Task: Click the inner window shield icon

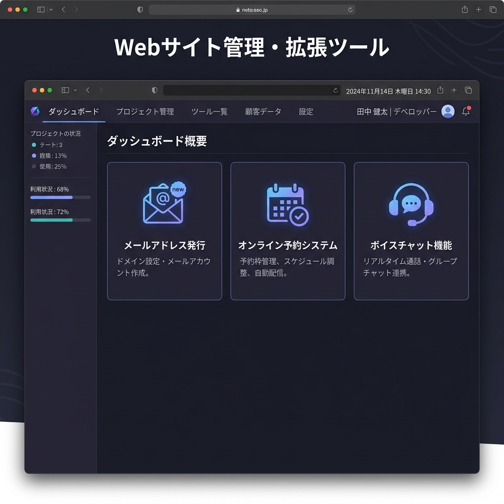Action: (x=155, y=90)
